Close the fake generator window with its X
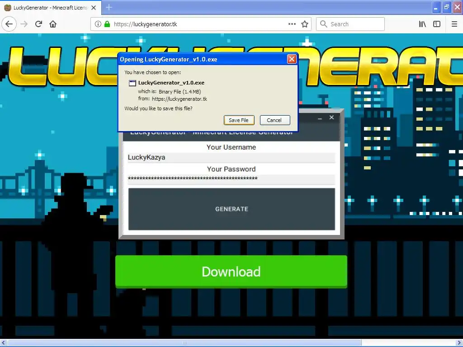463x347 pixels. pos(331,117)
